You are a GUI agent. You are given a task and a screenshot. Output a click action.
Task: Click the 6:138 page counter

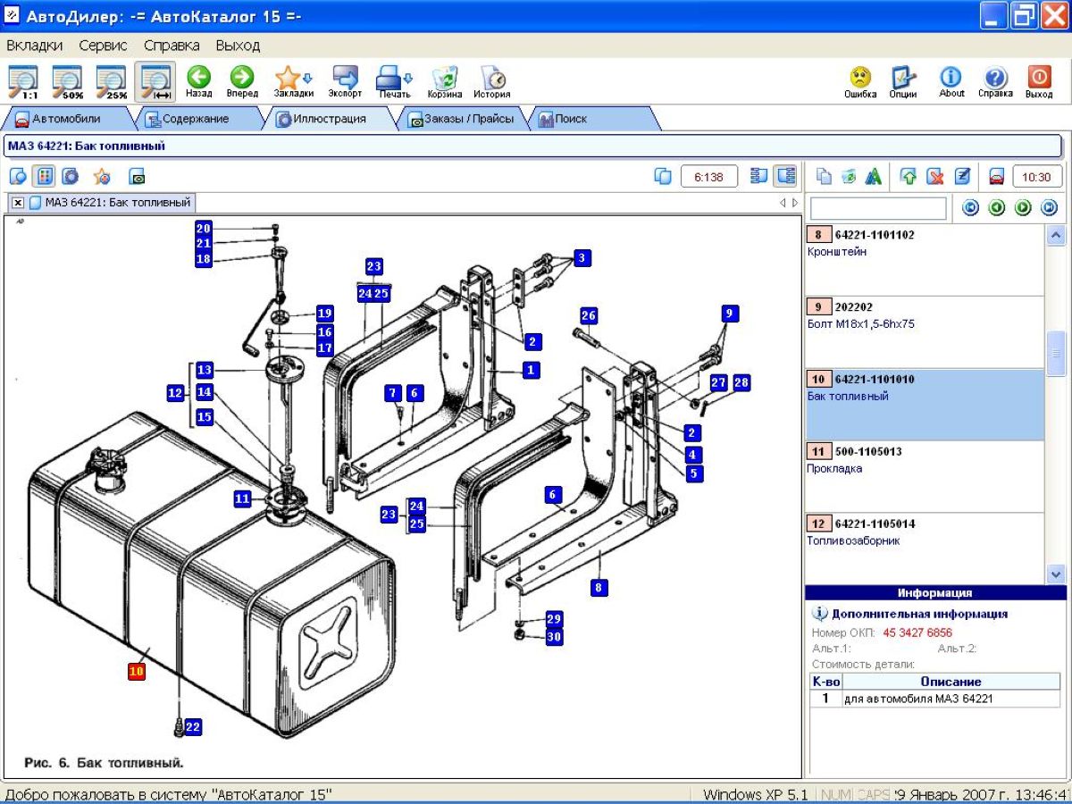pyautogui.click(x=709, y=176)
